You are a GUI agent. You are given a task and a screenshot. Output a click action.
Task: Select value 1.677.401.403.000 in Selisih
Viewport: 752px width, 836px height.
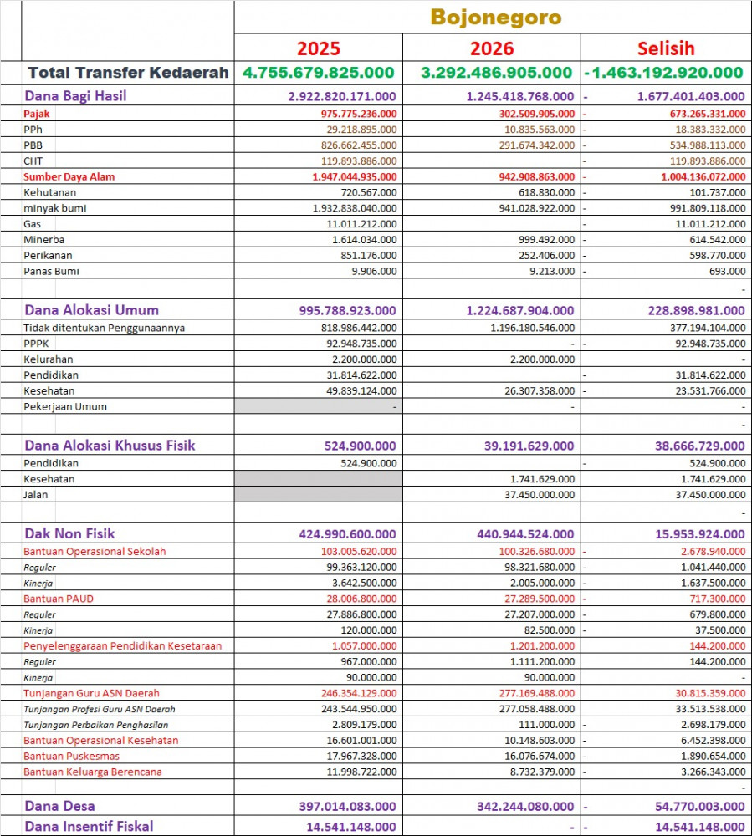click(x=691, y=96)
